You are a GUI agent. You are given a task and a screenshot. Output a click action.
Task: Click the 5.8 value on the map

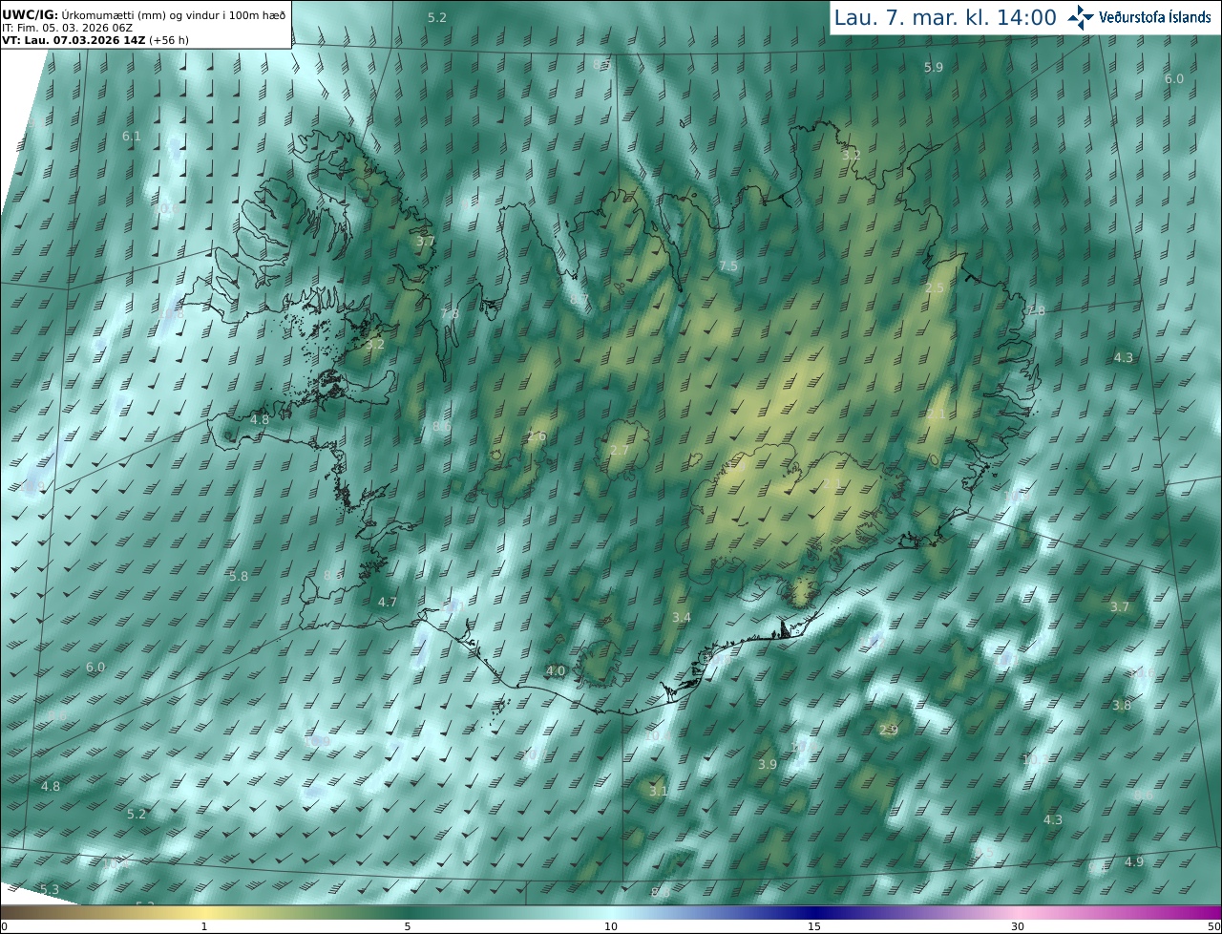(239, 576)
